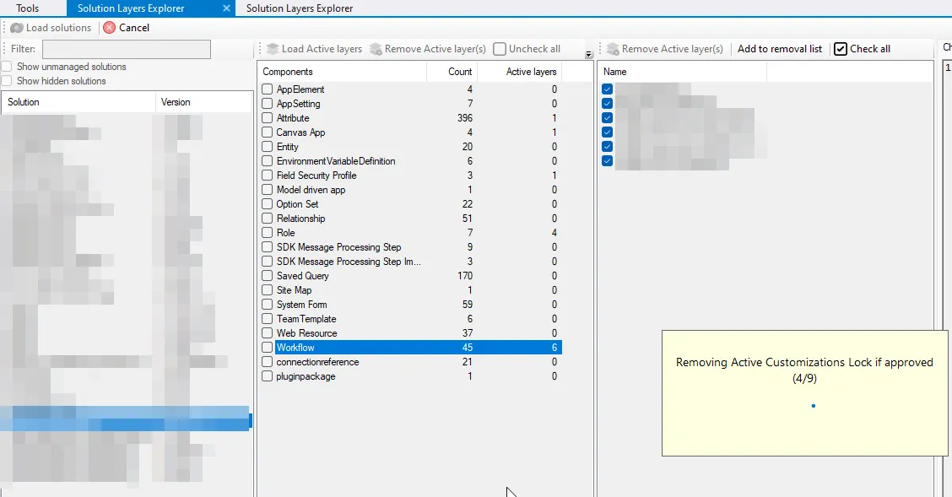The height and width of the screenshot is (497, 952).
Task: Toggle Uncheck all checkbox
Action: click(x=500, y=49)
